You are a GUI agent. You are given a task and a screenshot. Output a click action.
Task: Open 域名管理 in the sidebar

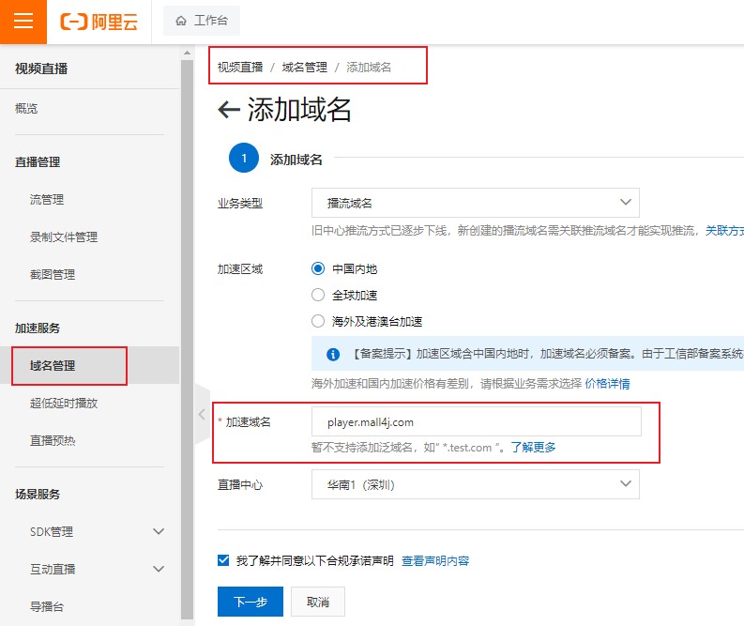(x=53, y=366)
